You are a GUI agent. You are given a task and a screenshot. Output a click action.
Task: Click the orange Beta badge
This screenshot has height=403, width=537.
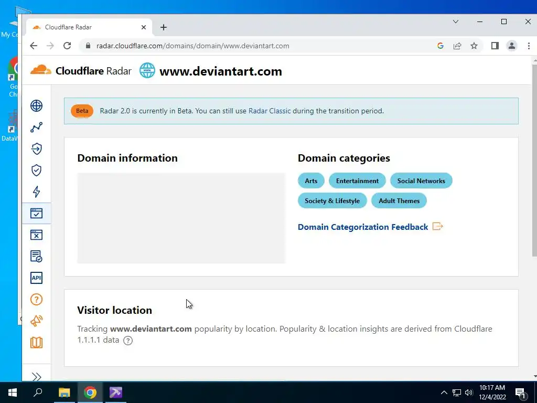coord(82,111)
